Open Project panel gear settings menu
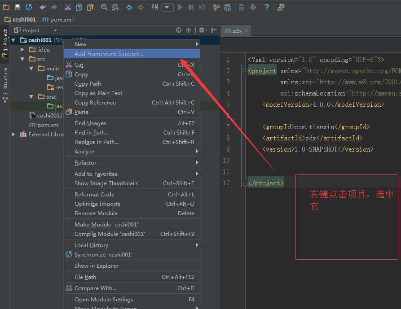Image resolution: width=401 pixels, height=309 pixels. 203,30
